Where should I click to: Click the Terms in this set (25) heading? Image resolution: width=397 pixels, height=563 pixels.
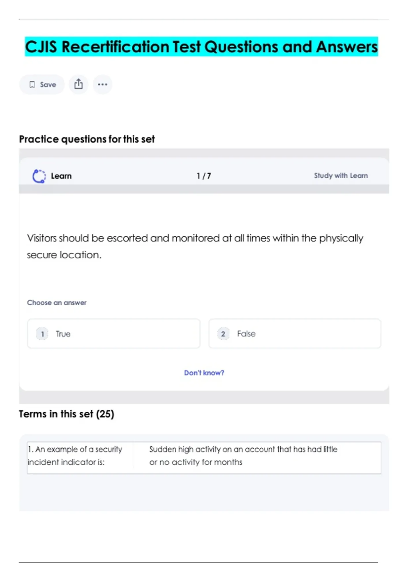[66, 414]
